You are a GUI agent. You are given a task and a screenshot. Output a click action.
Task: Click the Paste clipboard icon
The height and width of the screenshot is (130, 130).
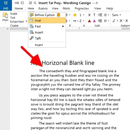5,15
